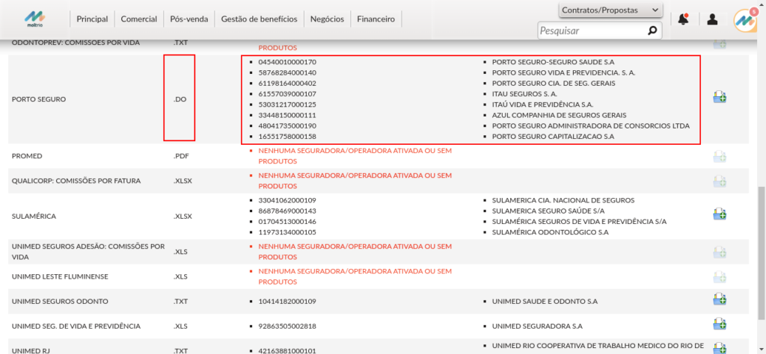Click add file icon for Unimed Seg. de Vida e Previdência
The width and height of the screenshot is (766, 354).
(720, 325)
